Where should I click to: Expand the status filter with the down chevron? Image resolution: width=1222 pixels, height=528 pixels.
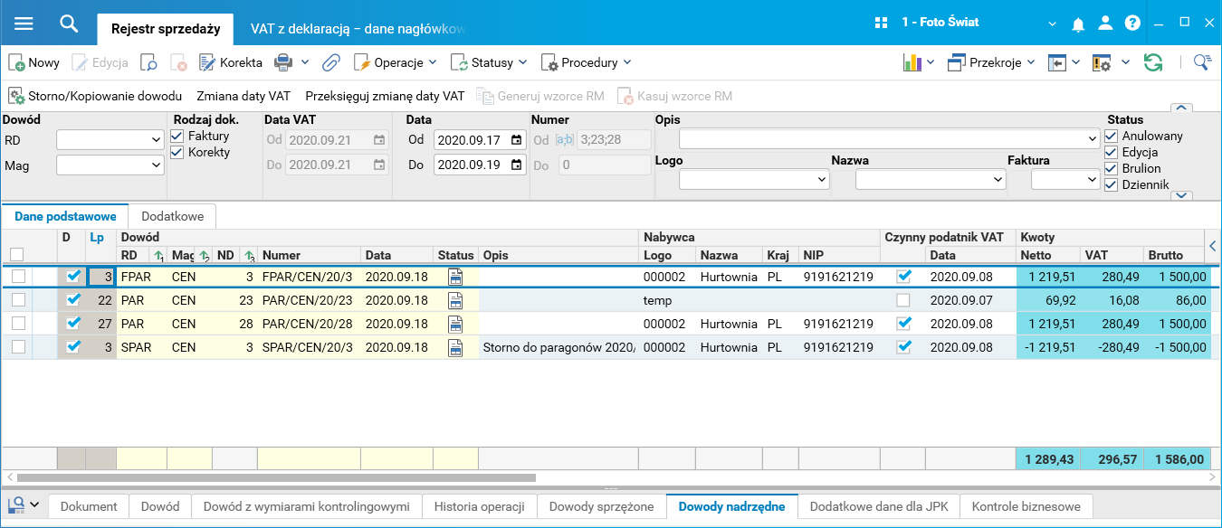[1181, 194]
